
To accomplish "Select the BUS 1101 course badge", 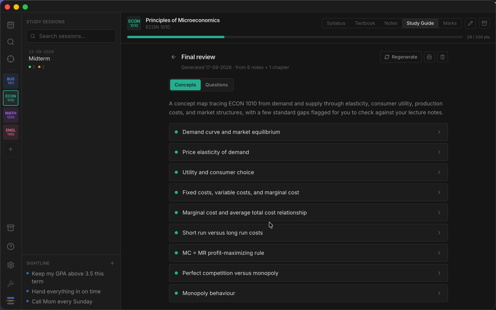I will (x=11, y=81).
